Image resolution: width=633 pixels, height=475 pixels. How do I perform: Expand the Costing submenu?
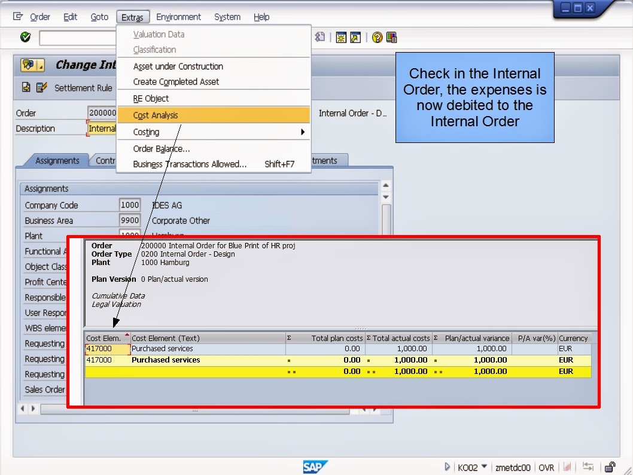(x=214, y=132)
